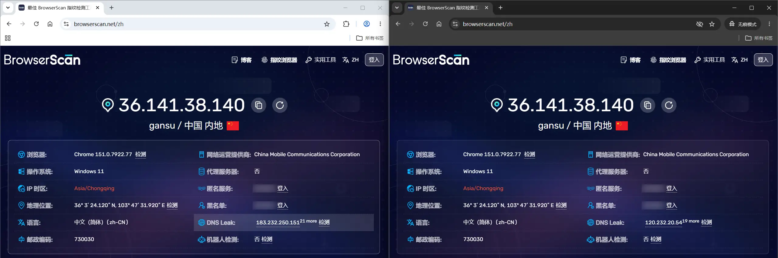The image size is (778, 258).
Task: Click 登入 beside 匿名服务 in left window
Action: (283, 188)
